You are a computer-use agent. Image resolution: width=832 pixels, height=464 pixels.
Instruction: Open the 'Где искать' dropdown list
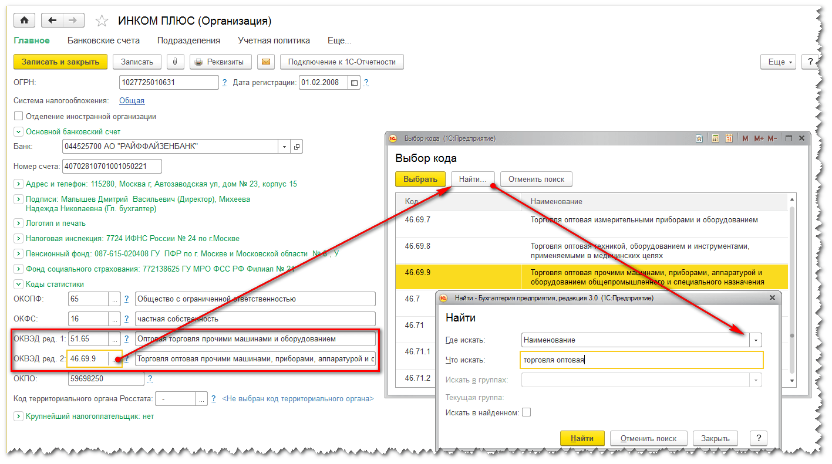point(756,340)
